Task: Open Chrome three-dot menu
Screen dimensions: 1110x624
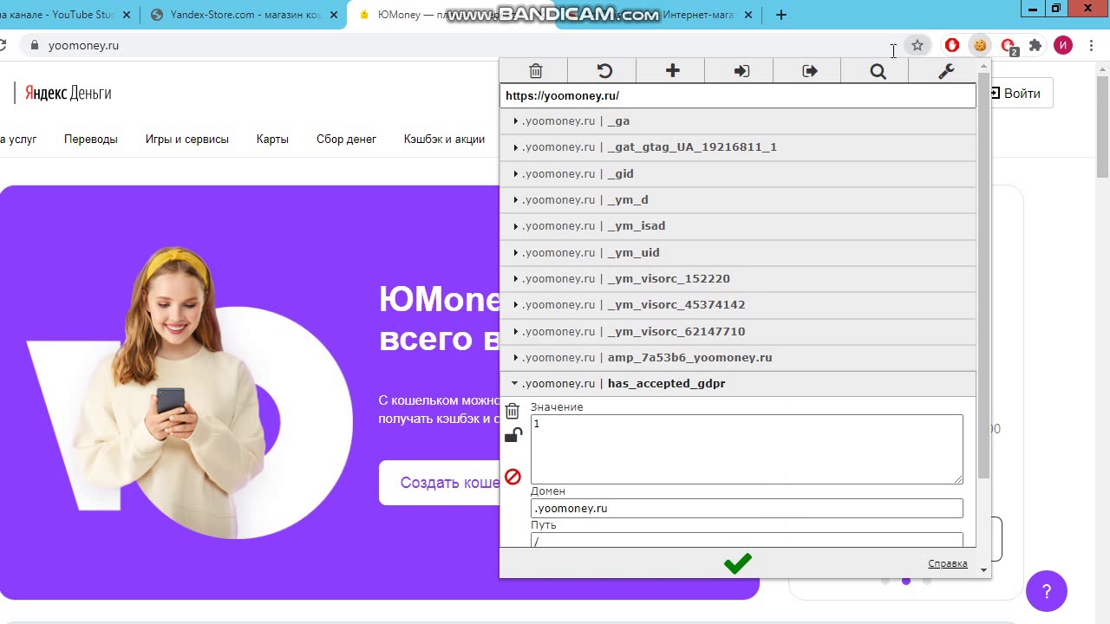Action: (1091, 45)
